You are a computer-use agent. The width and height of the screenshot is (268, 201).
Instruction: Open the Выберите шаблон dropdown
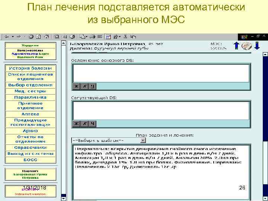[x=109, y=140]
